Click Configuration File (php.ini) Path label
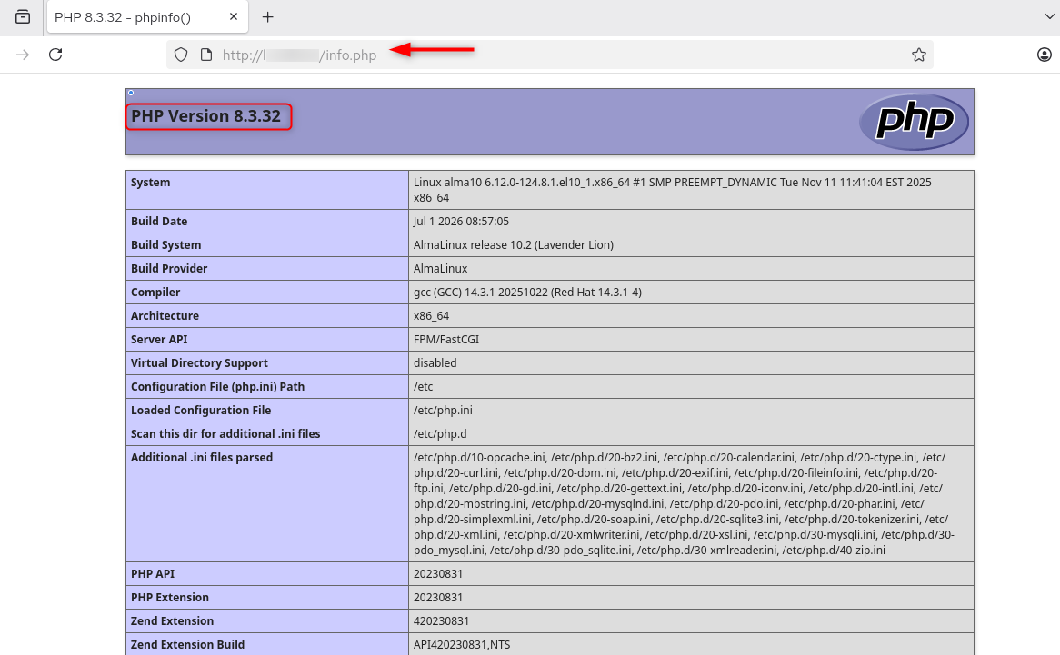Image resolution: width=1060 pixels, height=655 pixels. tap(217, 387)
